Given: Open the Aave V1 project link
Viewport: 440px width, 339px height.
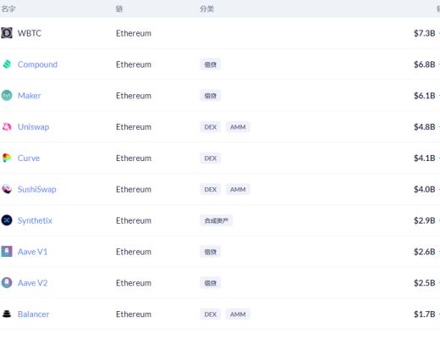Looking at the screenshot, I should tap(32, 252).
